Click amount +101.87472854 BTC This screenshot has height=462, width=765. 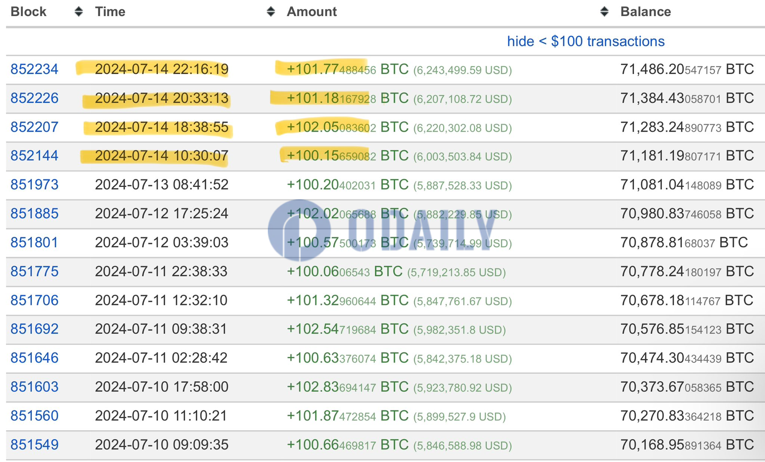coord(348,416)
